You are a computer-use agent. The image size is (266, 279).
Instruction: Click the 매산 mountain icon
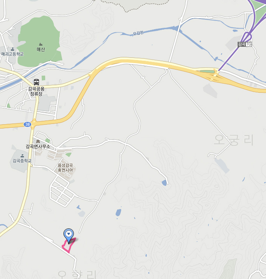tap(41, 44)
